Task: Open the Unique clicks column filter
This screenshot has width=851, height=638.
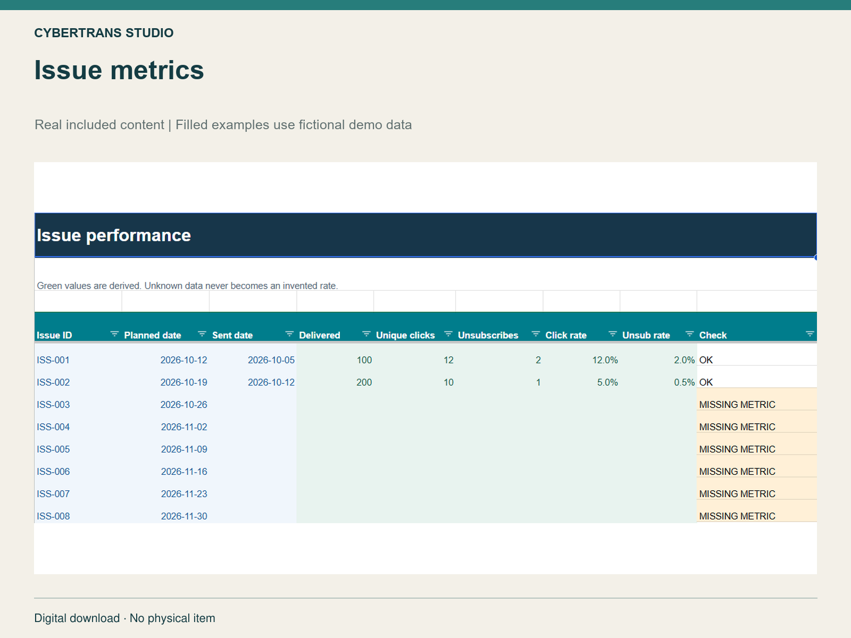Action: [x=448, y=334]
